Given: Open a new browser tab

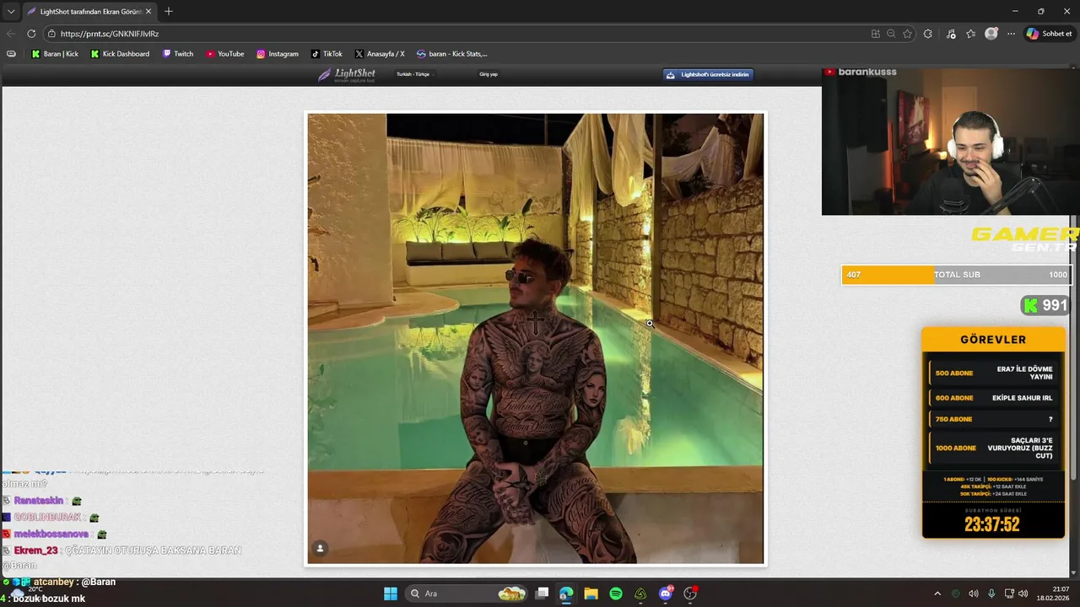Looking at the screenshot, I should [x=169, y=12].
